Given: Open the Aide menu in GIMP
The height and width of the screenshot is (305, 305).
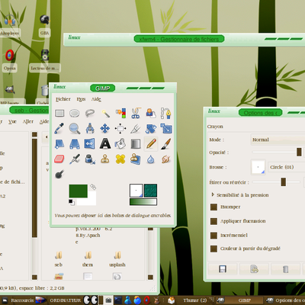Looking at the screenshot, I should pos(96,99).
